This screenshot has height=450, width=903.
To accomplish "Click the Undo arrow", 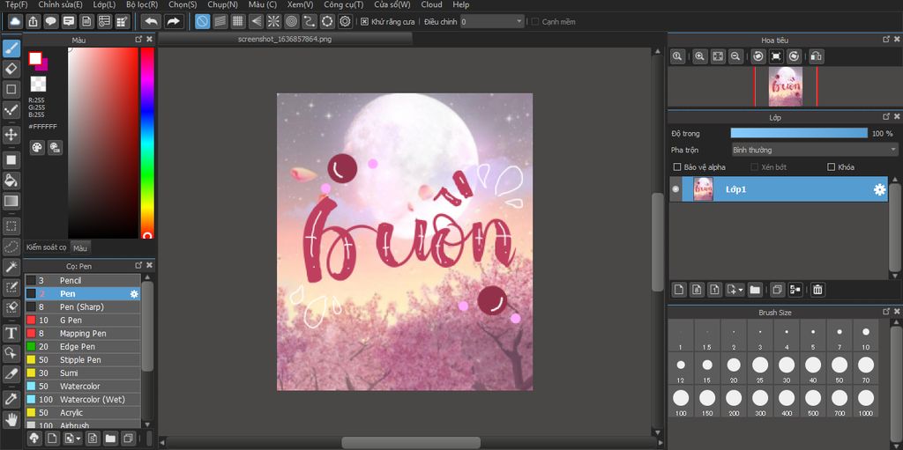I will pos(151,22).
